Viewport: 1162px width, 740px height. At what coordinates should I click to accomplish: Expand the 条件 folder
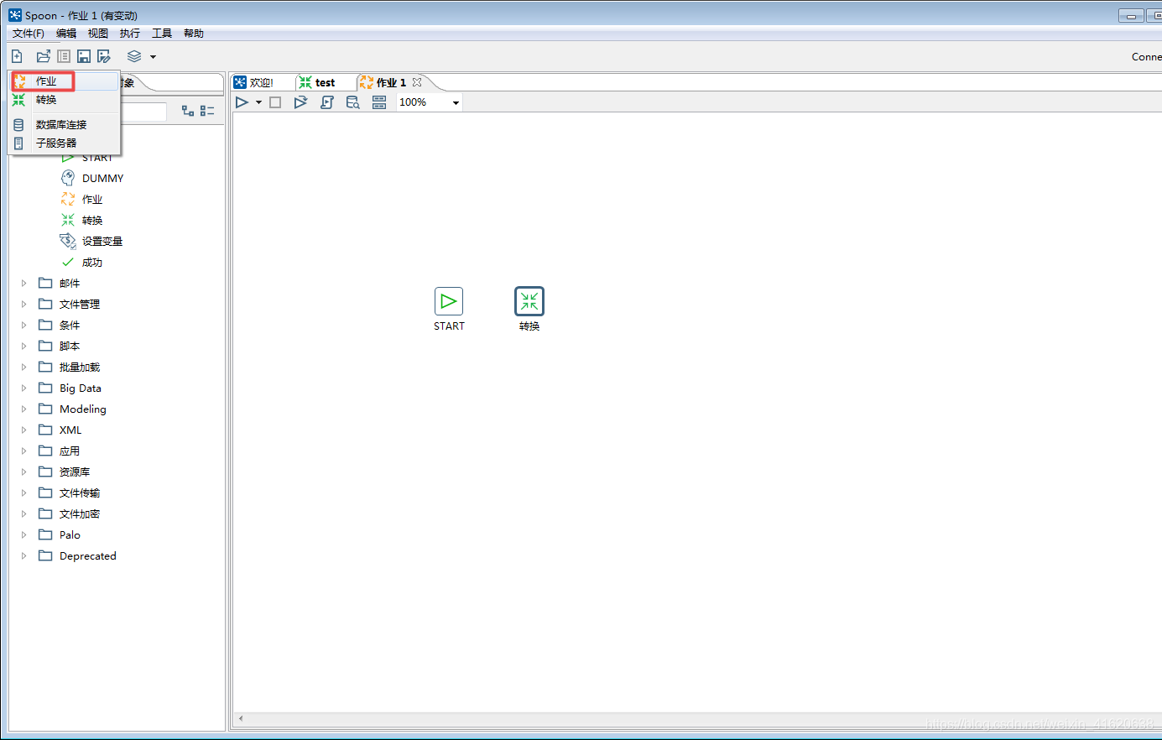click(x=23, y=326)
